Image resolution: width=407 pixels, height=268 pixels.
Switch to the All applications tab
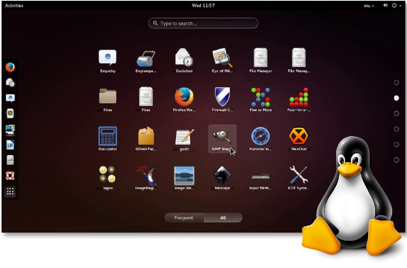pos(223,218)
